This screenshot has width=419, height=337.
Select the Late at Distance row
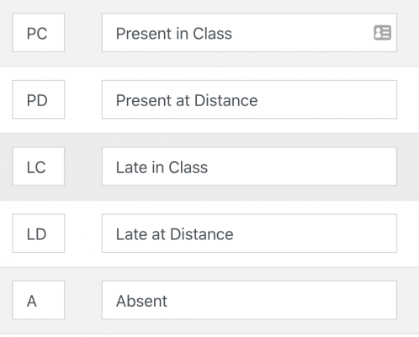point(209,233)
